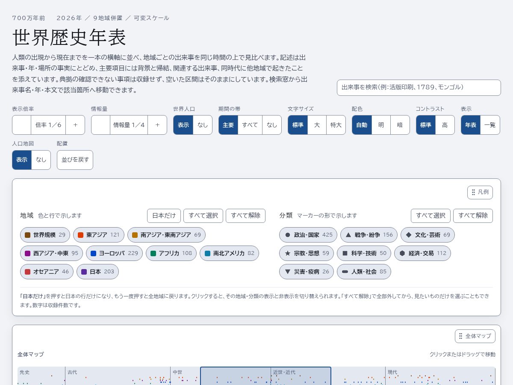This screenshot has width=513, height=385.
Task: Click すべて選択 for 地域
Action: click(203, 216)
